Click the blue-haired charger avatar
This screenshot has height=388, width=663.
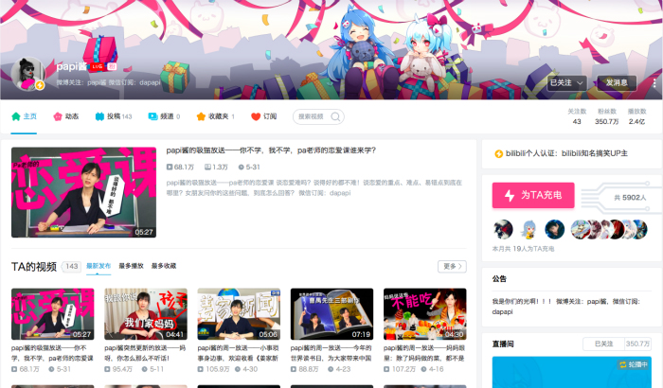pos(529,230)
